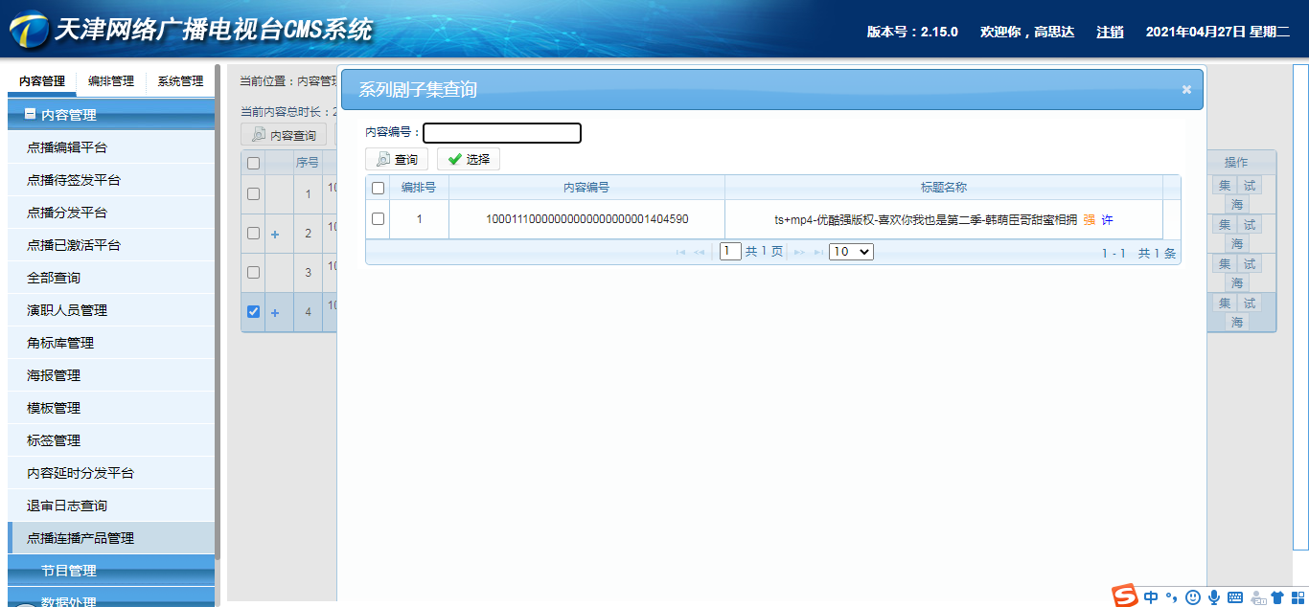Open the Sogou toolbox grid icon
The height and width of the screenshot is (607, 1309).
1298,597
